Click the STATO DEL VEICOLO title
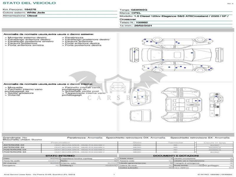 (x=29, y=3)
